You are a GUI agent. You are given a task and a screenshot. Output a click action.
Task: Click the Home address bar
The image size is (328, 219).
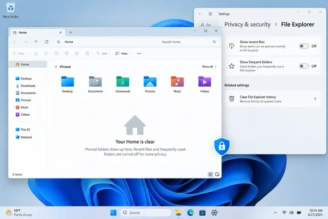click(x=106, y=42)
